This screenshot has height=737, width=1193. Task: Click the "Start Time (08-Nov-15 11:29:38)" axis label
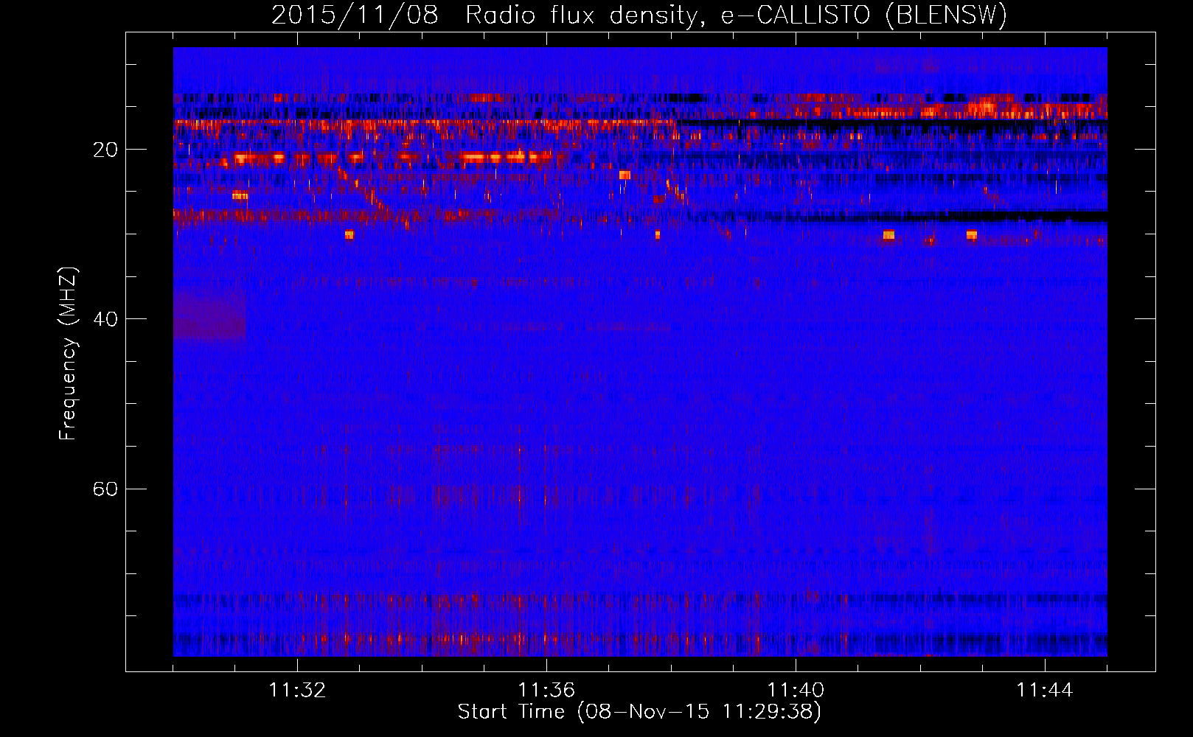(639, 712)
